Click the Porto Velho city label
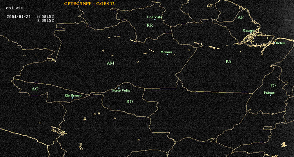The width and height of the screenshot is (294, 157). 121,91
